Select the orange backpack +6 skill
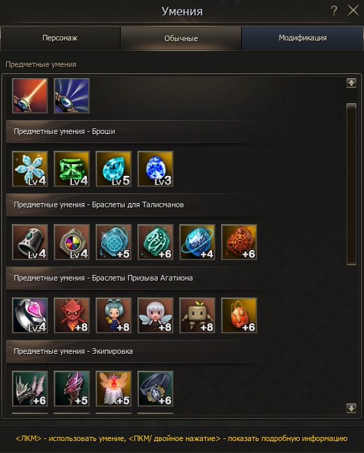The width and height of the screenshot is (364, 453). 239,315
